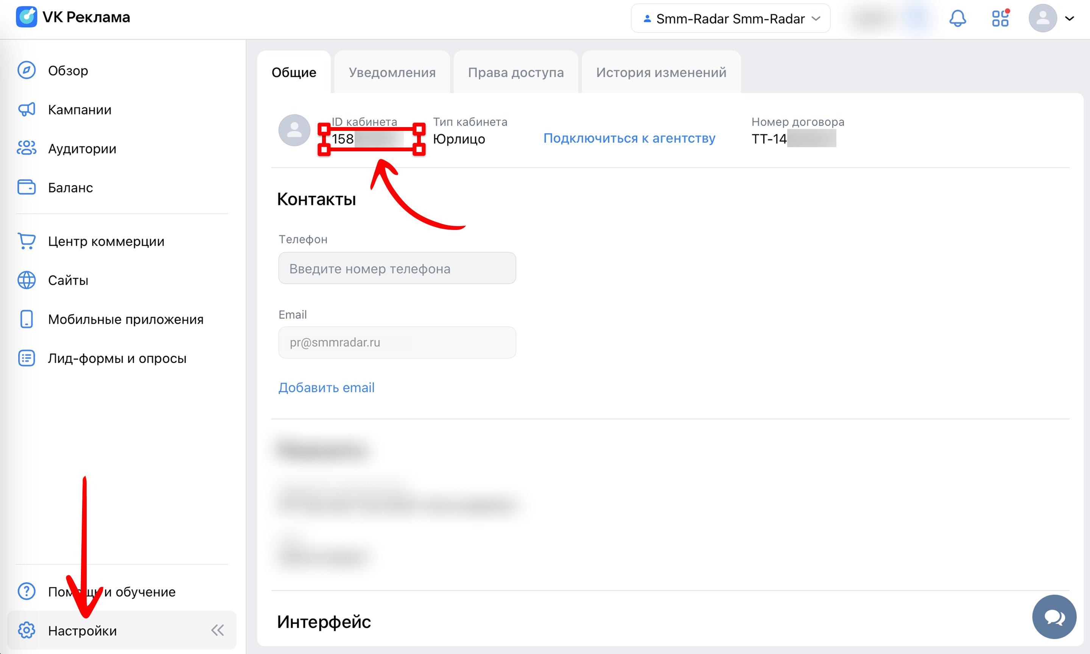The image size is (1090, 654).
Task: Switch to the Уведомления tab
Action: click(x=392, y=72)
